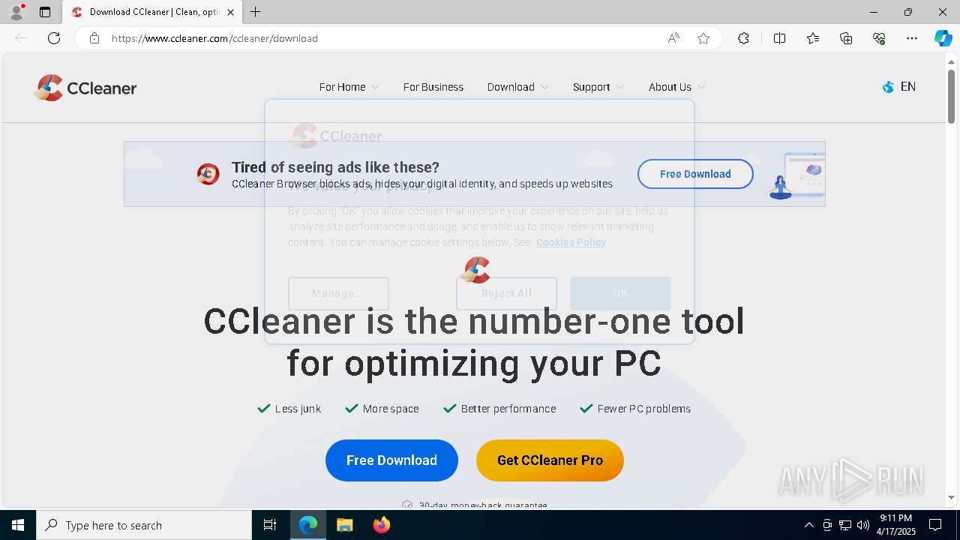960x540 pixels.
Task: Switch language via EN selector
Action: pyautogui.click(x=907, y=87)
